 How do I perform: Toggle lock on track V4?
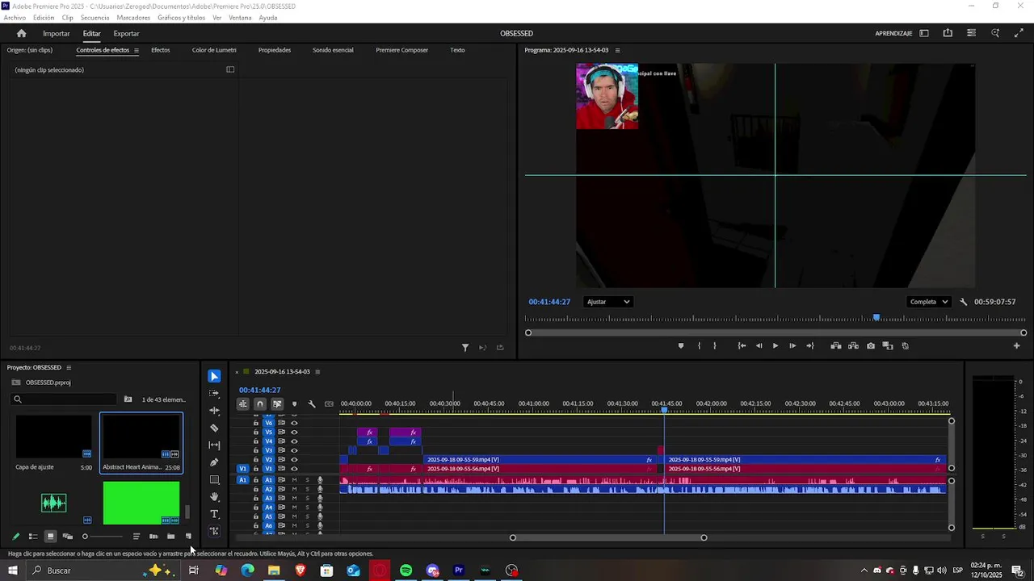(256, 441)
